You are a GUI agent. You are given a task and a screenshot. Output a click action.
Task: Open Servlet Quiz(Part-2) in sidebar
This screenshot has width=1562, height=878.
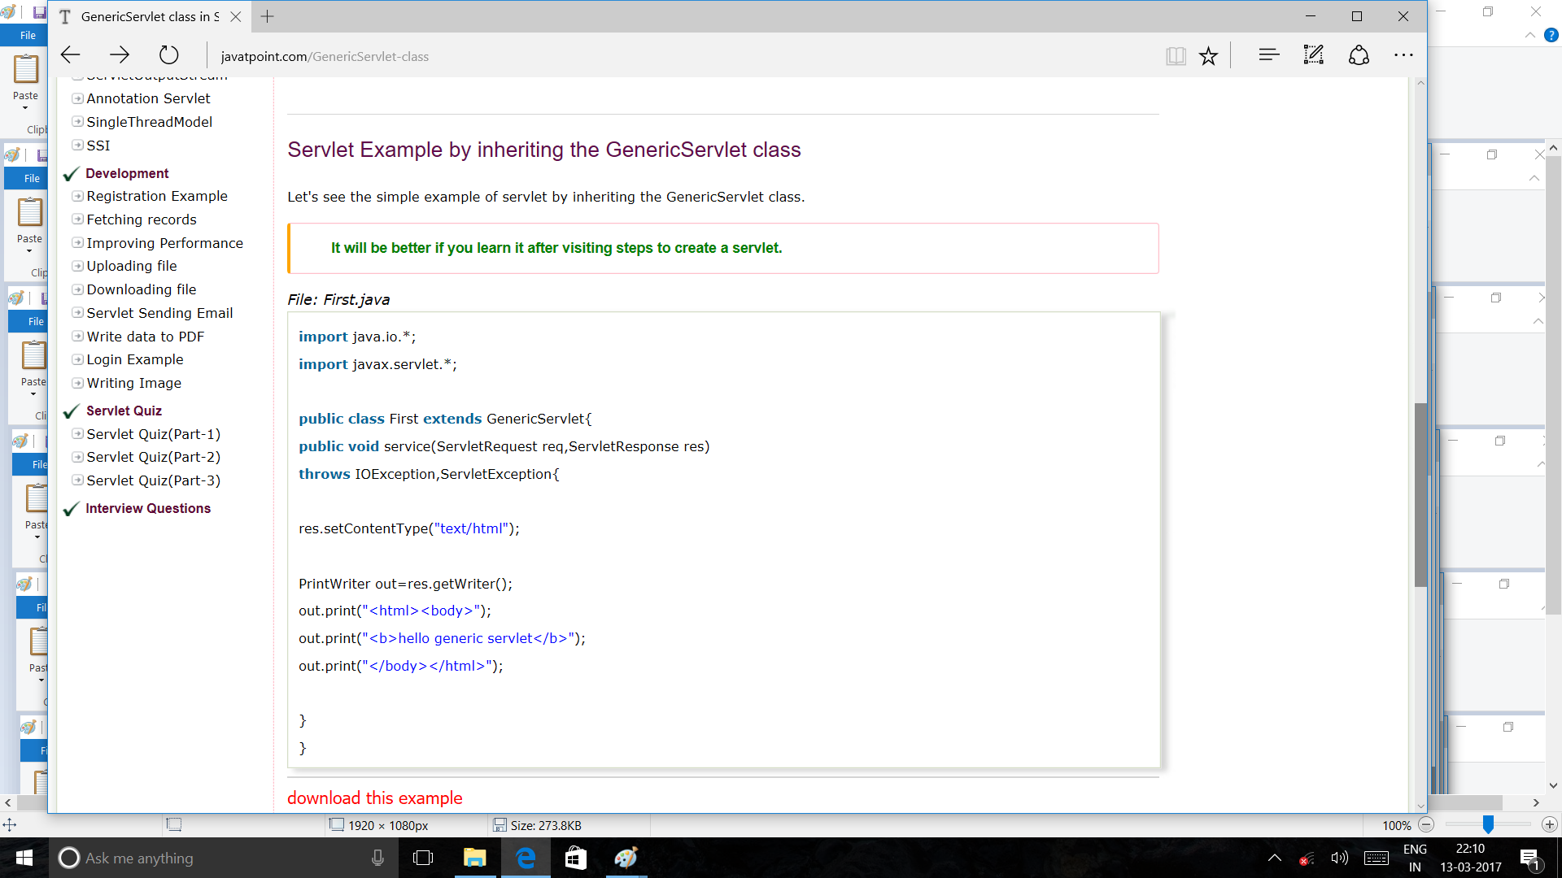point(153,457)
